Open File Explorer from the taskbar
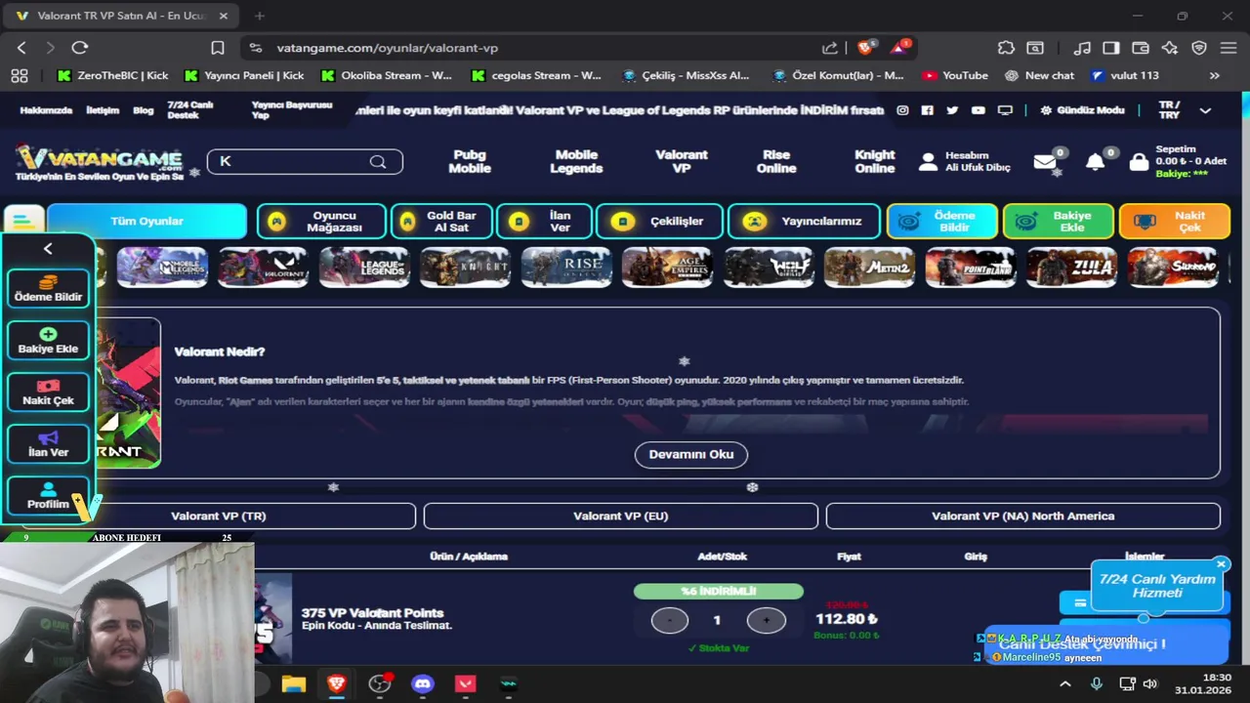Screen dimensions: 1250x703 click(x=294, y=684)
